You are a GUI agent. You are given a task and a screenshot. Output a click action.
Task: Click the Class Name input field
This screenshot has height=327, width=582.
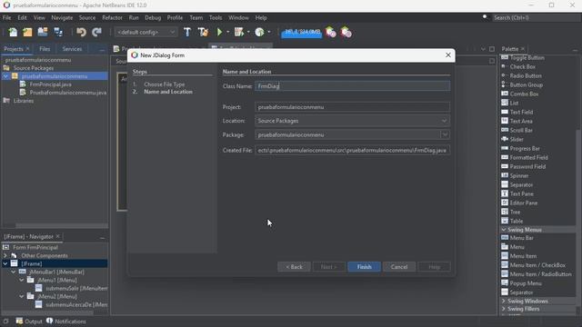352,86
